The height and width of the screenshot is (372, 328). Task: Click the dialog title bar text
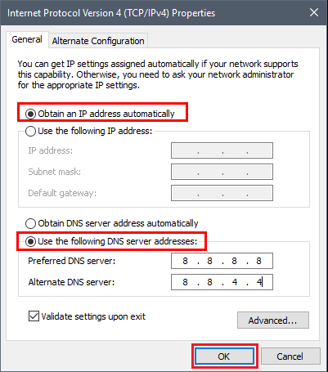click(111, 13)
